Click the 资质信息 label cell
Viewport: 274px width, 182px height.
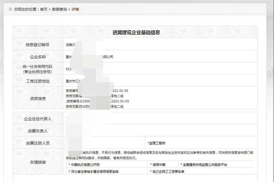pyautogui.click(x=38, y=98)
